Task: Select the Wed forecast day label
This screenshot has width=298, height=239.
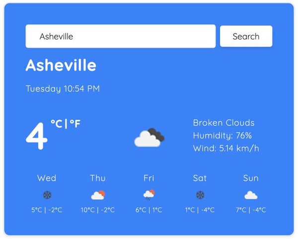Action: click(47, 178)
